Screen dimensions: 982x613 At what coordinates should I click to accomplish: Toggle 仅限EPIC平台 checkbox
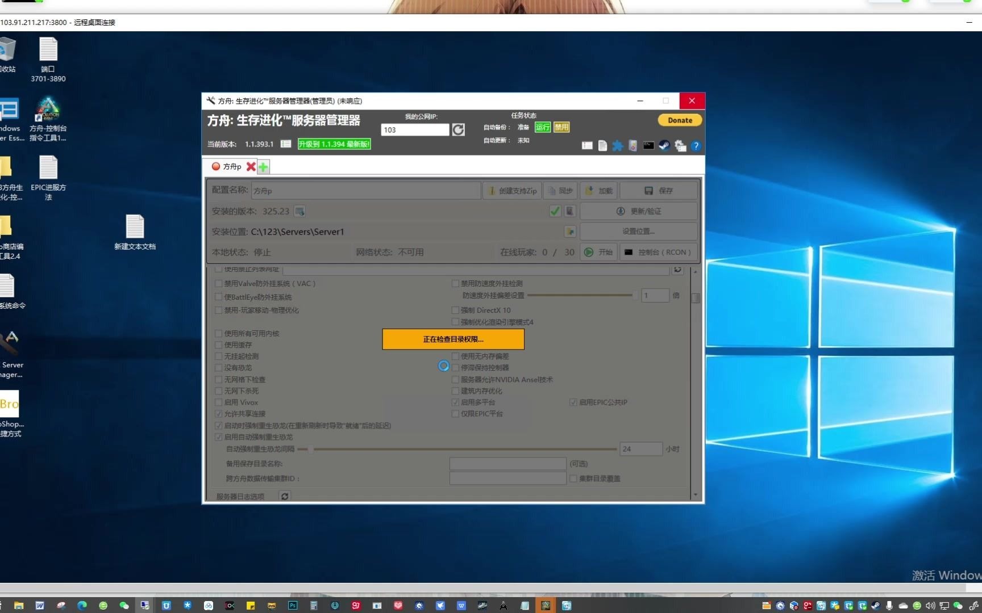click(455, 413)
